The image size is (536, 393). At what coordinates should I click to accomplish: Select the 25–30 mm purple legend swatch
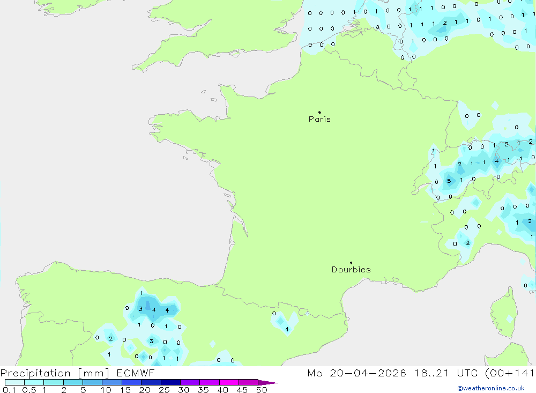170,382
